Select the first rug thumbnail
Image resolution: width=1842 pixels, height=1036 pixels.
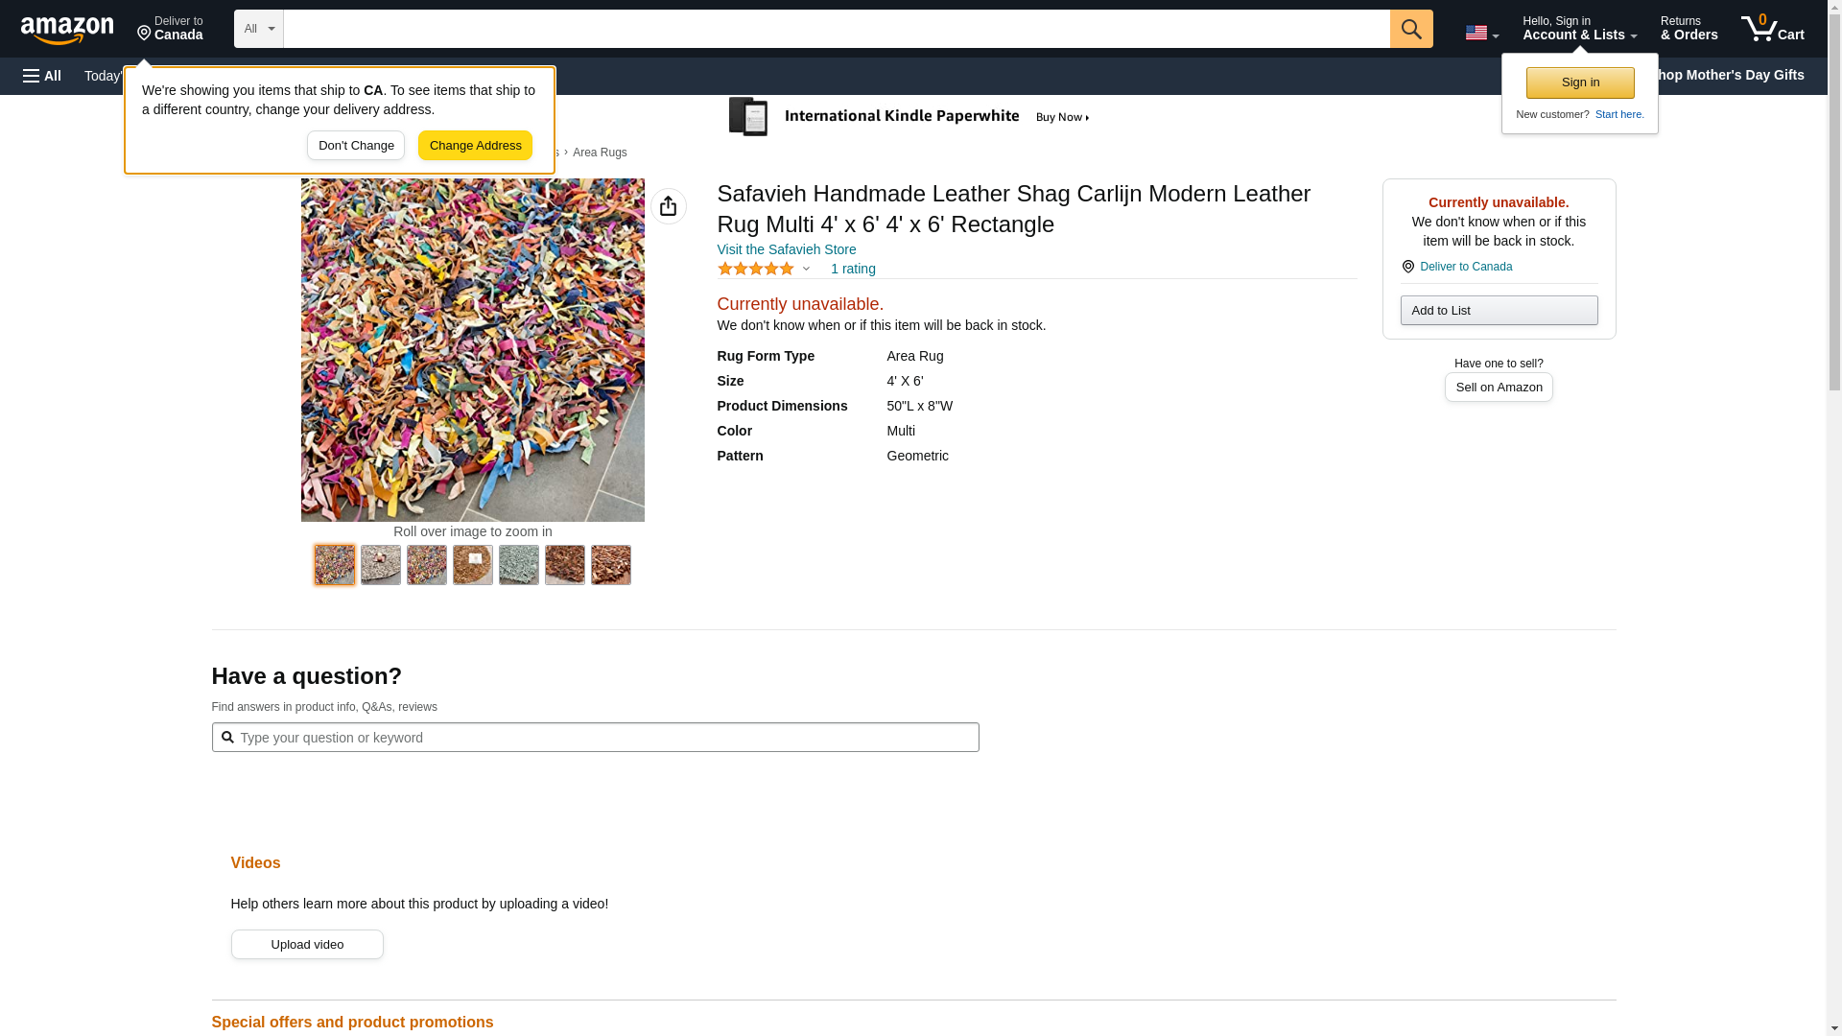335,565
